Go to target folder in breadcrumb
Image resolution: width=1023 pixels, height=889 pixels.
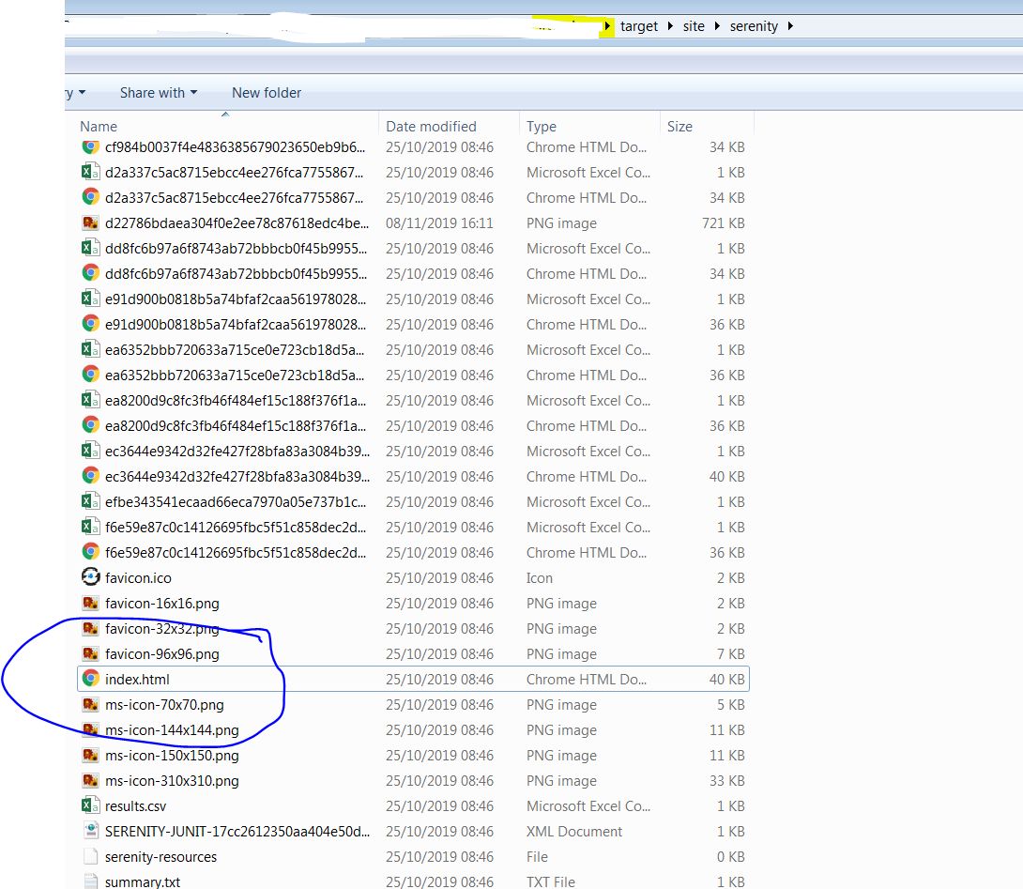tap(639, 26)
